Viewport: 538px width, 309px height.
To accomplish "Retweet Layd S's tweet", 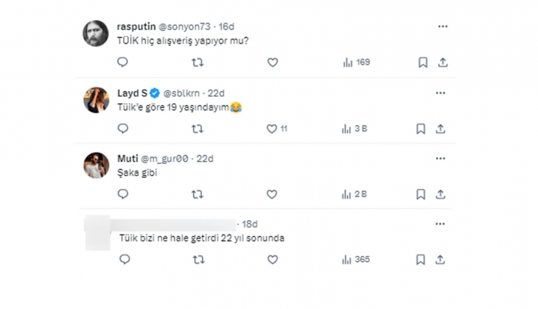I will [x=198, y=129].
